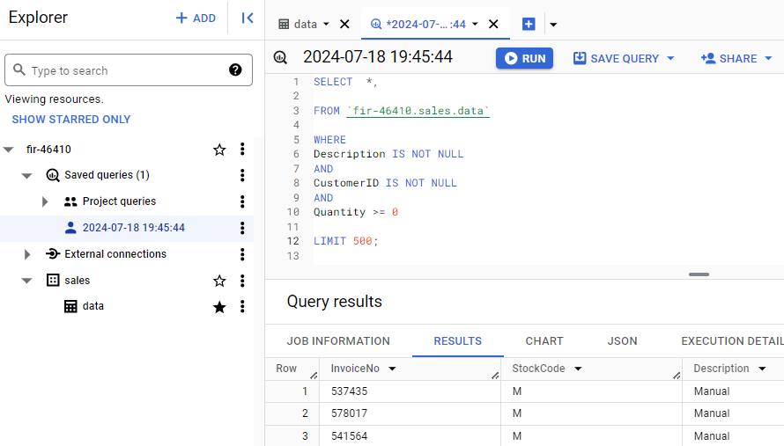Collapse the sales dataset node
Image resolution: width=784 pixels, height=446 pixels.
(27, 281)
